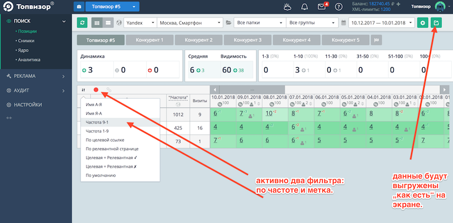Click the left arrow of date scrollbar
This screenshot has width=453, height=223.
[x=215, y=89]
